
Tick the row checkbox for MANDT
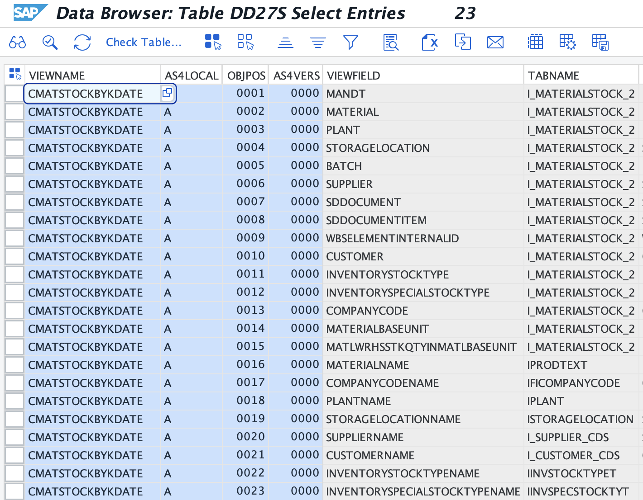tap(14, 94)
